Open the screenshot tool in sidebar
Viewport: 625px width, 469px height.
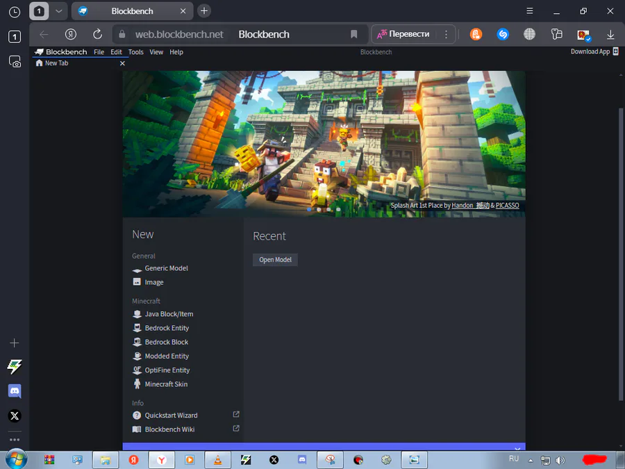(x=15, y=61)
